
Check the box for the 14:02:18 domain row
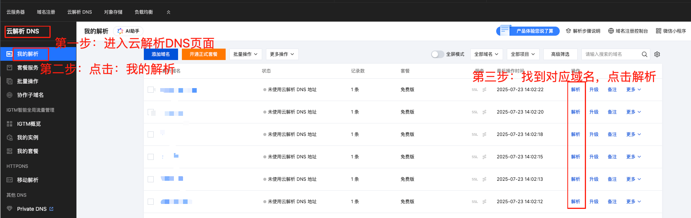pos(151,134)
